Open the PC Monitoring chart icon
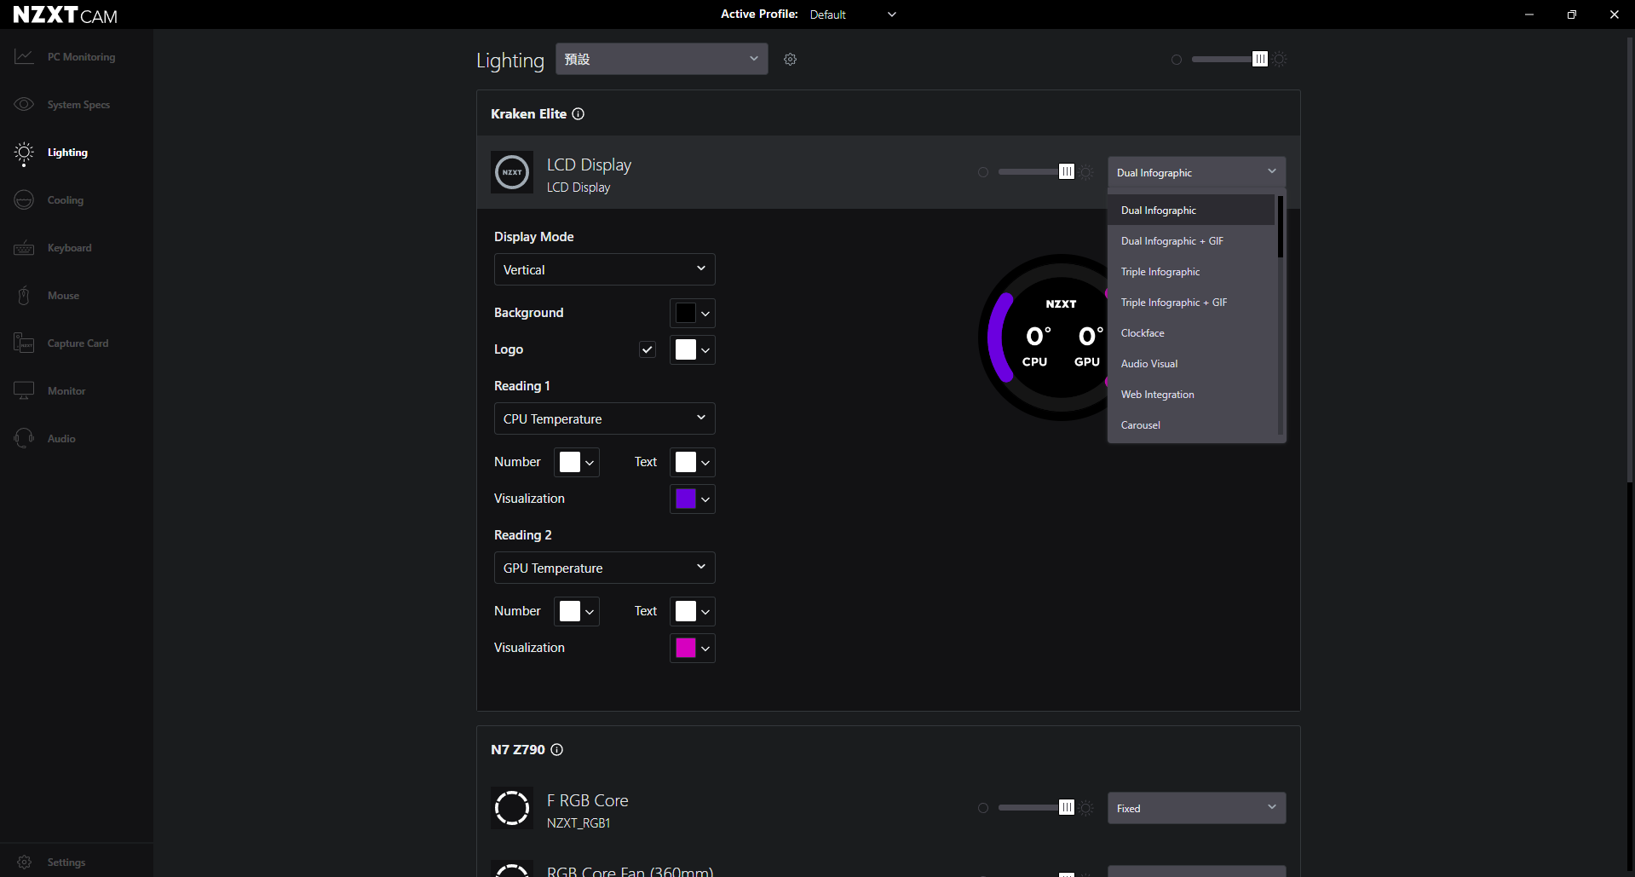1635x877 pixels. pyautogui.click(x=24, y=56)
